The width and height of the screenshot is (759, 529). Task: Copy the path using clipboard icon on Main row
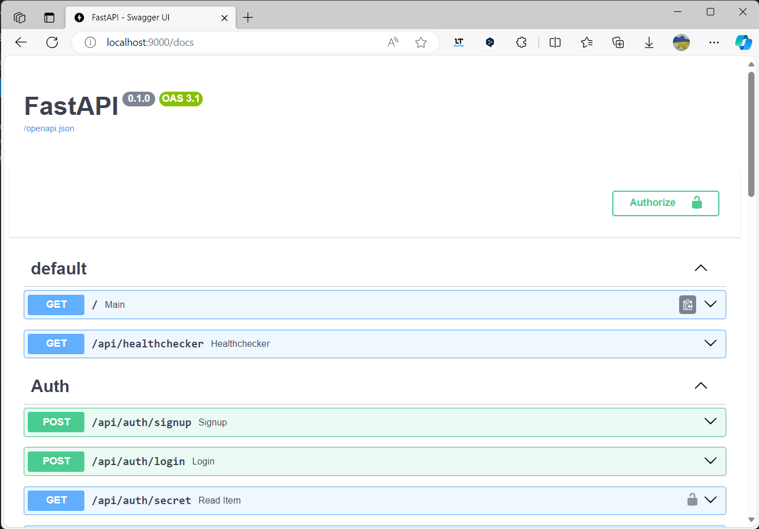tap(688, 304)
